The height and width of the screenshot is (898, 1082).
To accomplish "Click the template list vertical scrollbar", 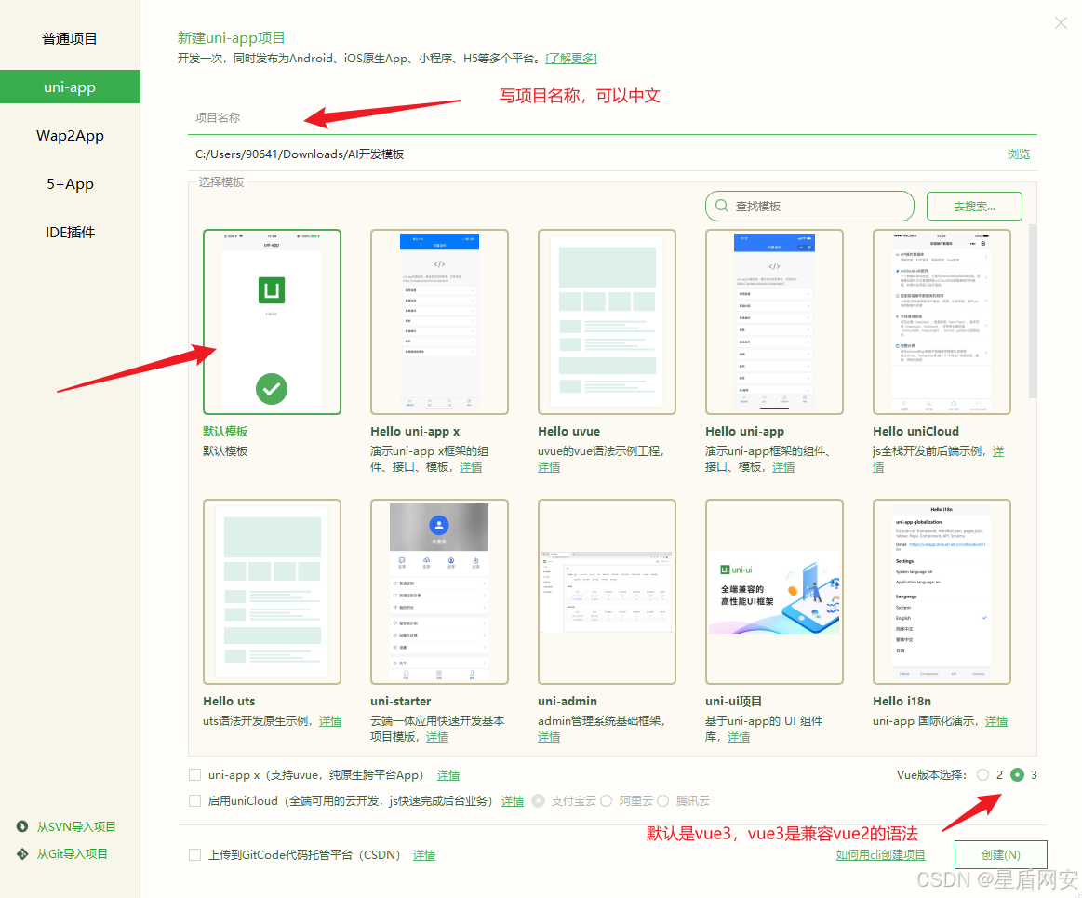I will [x=1033, y=311].
